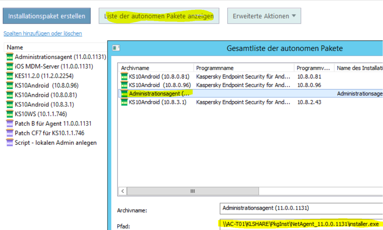Click the KS10Android (10.8.0.81) icon in main list
383x230 pixels.
[10, 95]
